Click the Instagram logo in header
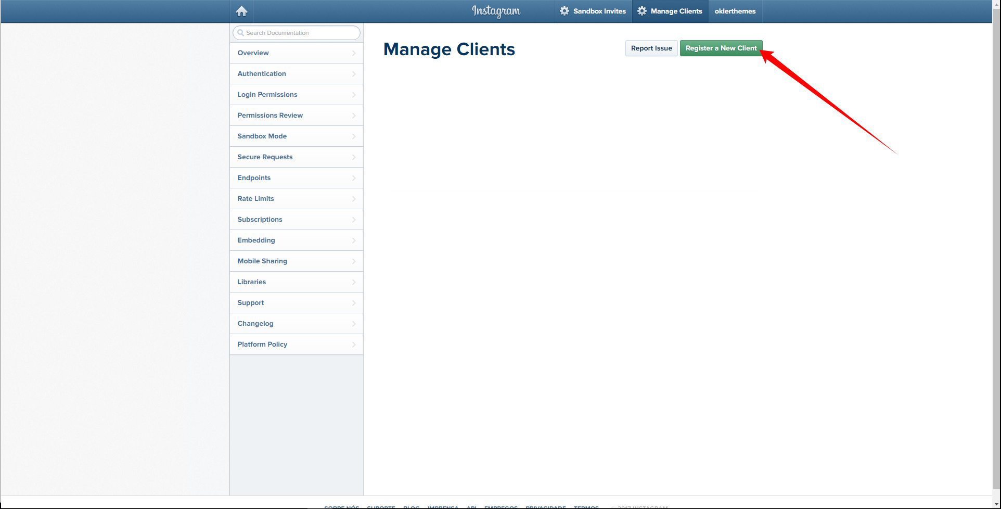Screen dimensions: 1001x509 (x=496, y=11)
